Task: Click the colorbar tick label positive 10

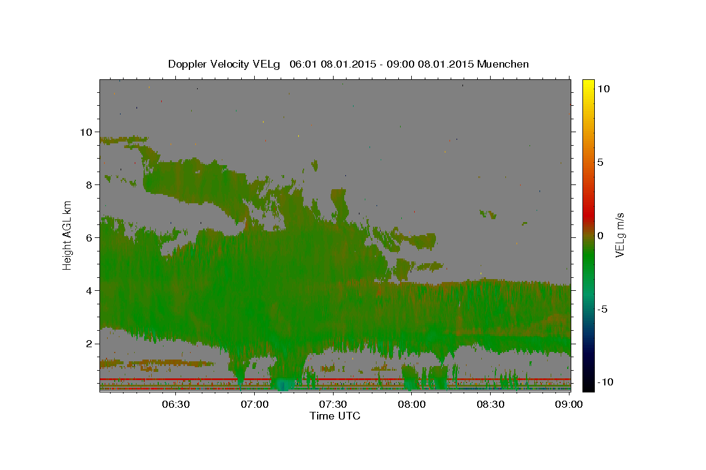Action: coord(604,88)
